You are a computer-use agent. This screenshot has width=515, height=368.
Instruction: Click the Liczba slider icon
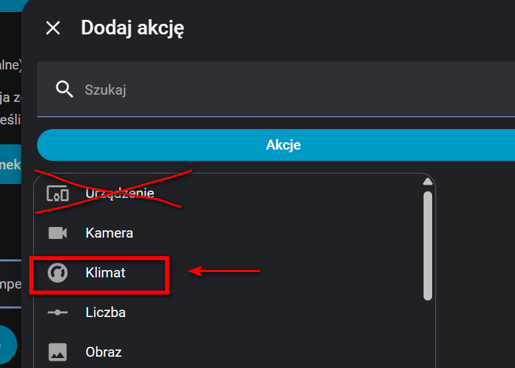tap(58, 312)
